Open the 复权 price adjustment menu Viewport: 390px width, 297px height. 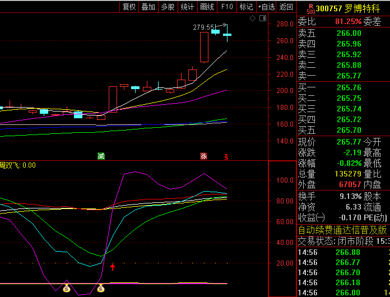[x=129, y=7]
